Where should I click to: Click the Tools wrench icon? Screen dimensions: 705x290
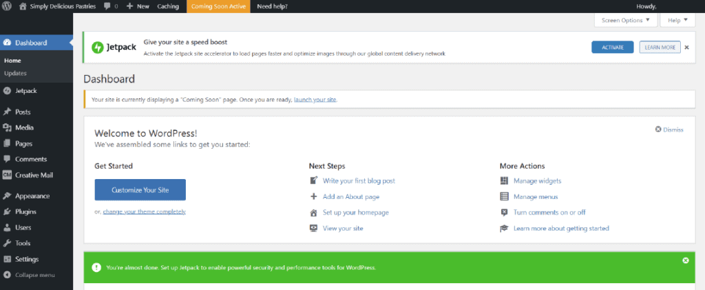point(7,243)
